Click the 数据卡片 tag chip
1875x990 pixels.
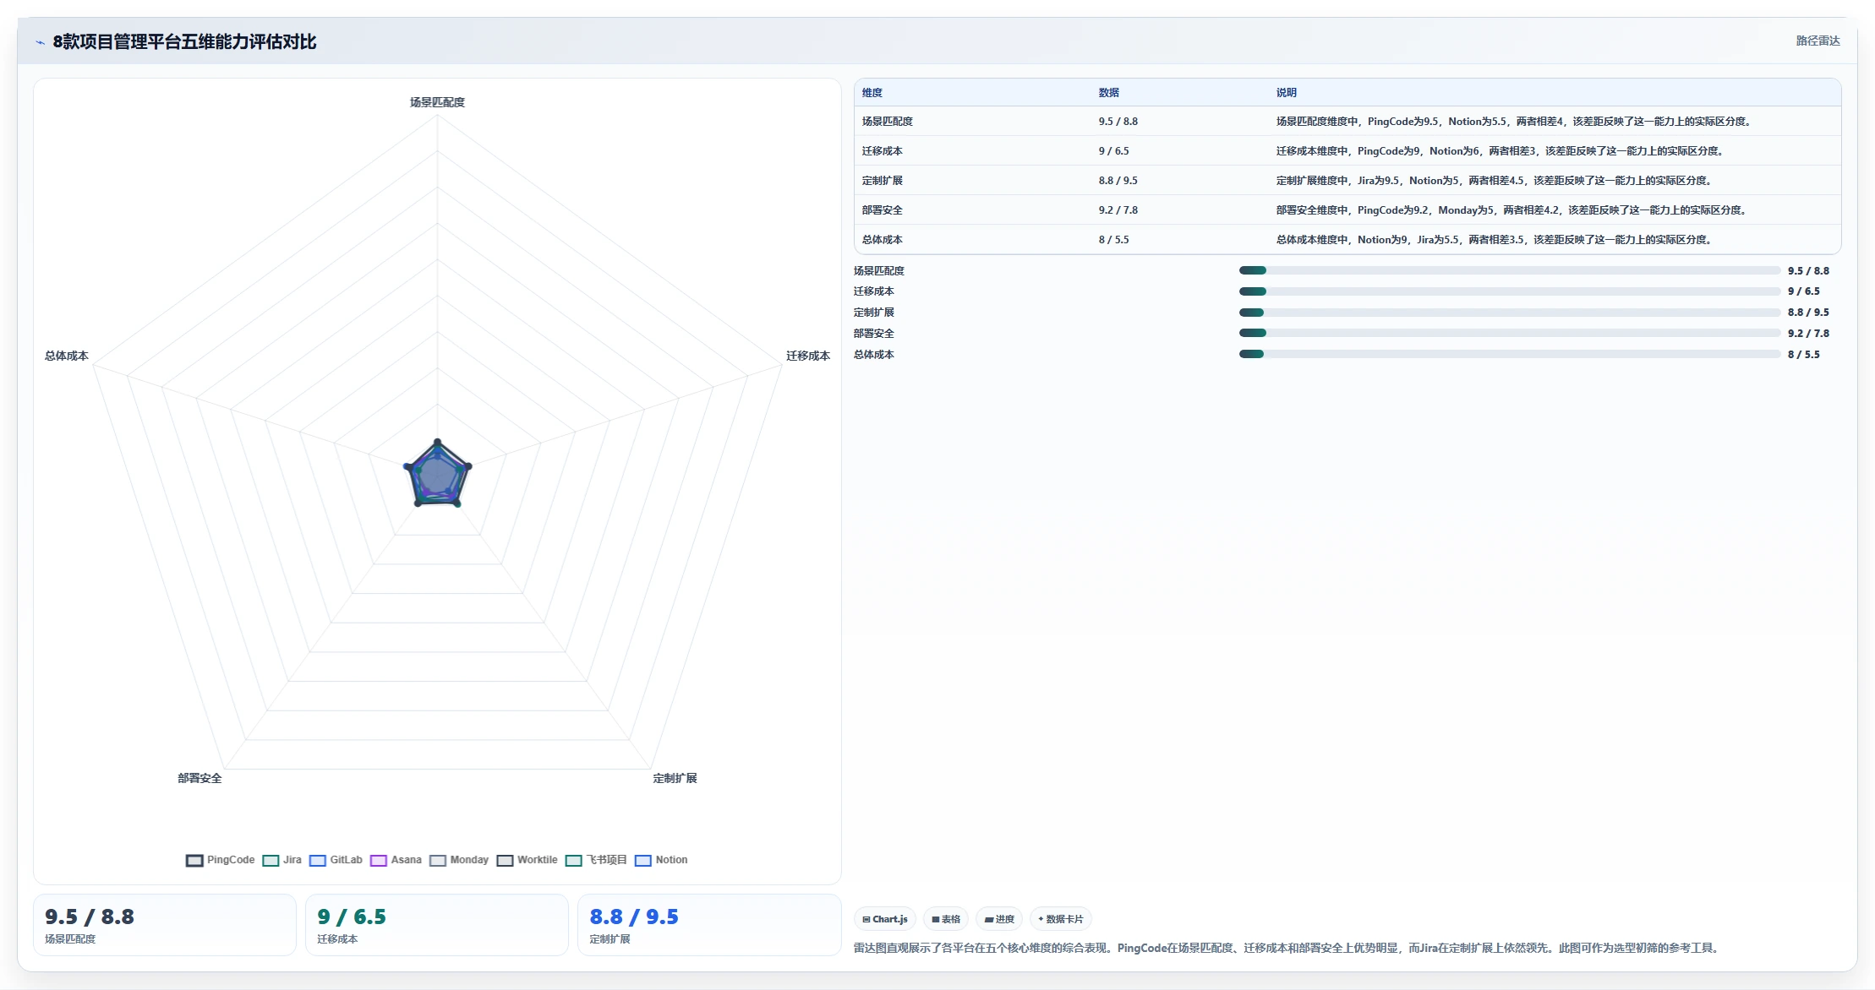pyautogui.click(x=1061, y=919)
